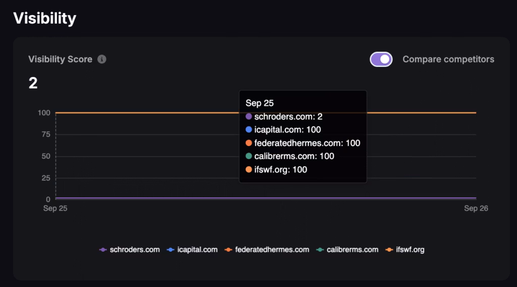Disable the Compare competitors switch
The image size is (517, 287).
(381, 59)
